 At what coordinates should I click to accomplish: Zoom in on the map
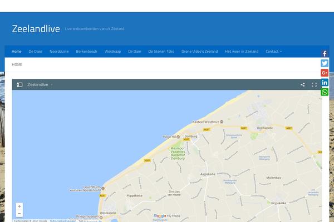point(19,206)
